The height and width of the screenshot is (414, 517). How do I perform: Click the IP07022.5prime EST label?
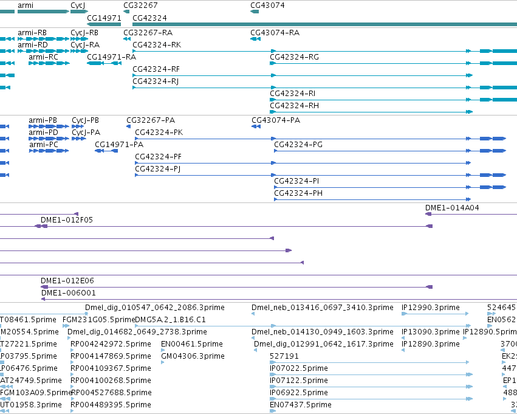click(x=299, y=369)
